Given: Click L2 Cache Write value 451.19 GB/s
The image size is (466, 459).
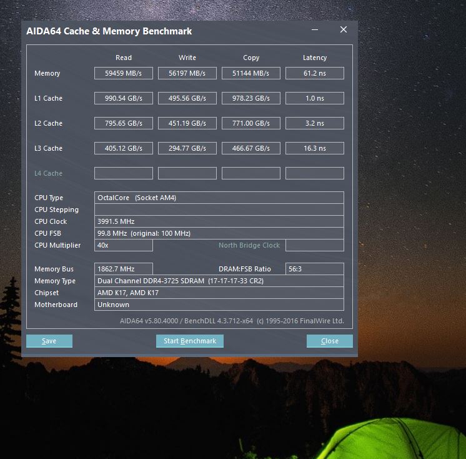Looking at the screenshot, I should [x=187, y=123].
